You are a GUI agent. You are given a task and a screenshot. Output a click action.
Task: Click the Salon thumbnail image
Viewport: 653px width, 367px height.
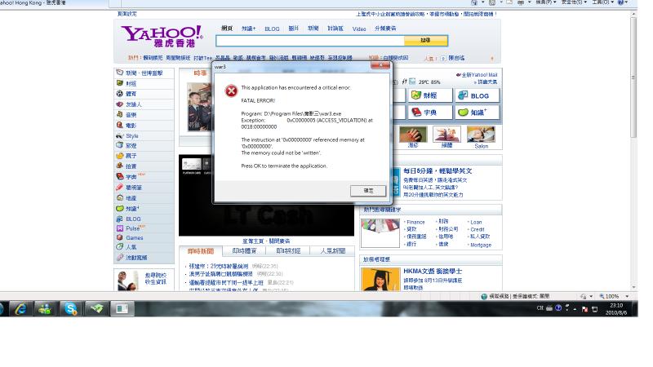click(x=481, y=135)
